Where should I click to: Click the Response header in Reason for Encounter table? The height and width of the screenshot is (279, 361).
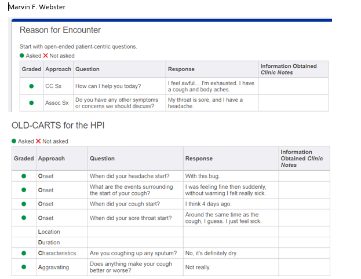pos(181,69)
